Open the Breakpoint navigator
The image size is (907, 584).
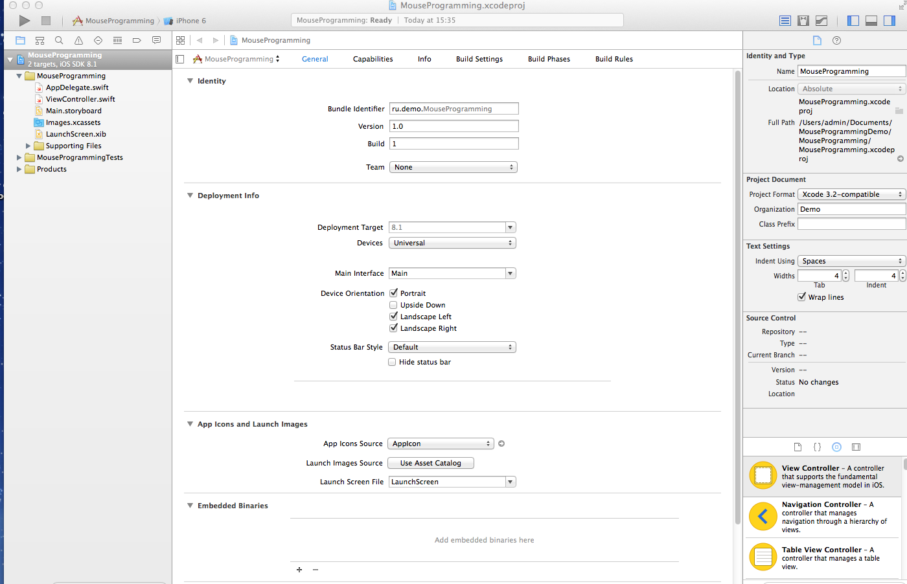[x=137, y=40]
